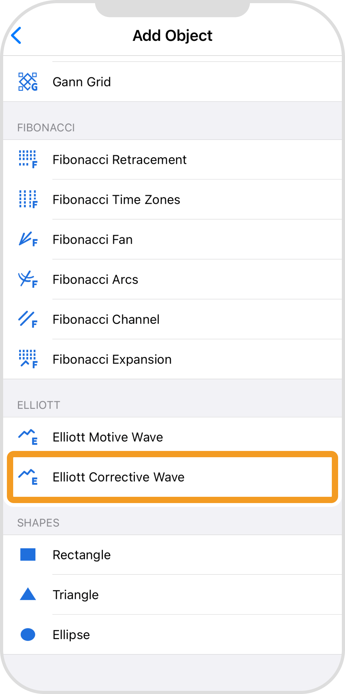
Task: Tap the Add Object title
Action: 172,35
